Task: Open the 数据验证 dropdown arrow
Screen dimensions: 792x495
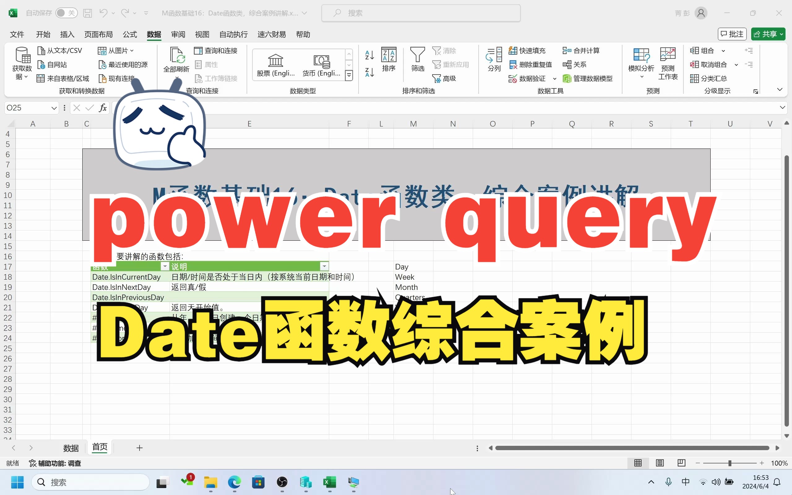Action: [554, 78]
